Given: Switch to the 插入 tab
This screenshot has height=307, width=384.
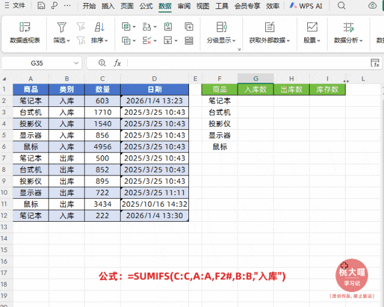Looking at the screenshot, I should 108,6.
